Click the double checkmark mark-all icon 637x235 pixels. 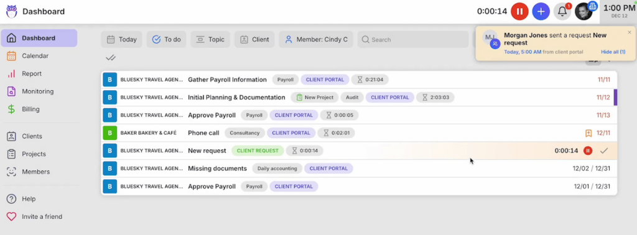coord(111,58)
